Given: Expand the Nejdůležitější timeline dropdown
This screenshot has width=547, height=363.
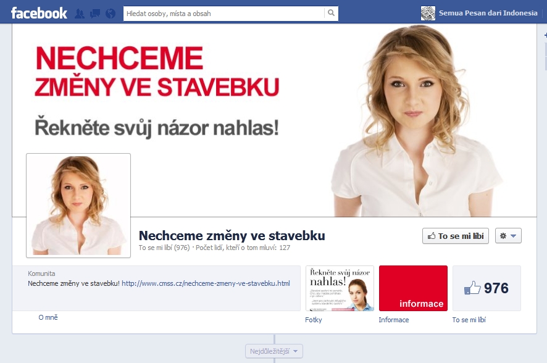Looking at the screenshot, I should point(275,352).
